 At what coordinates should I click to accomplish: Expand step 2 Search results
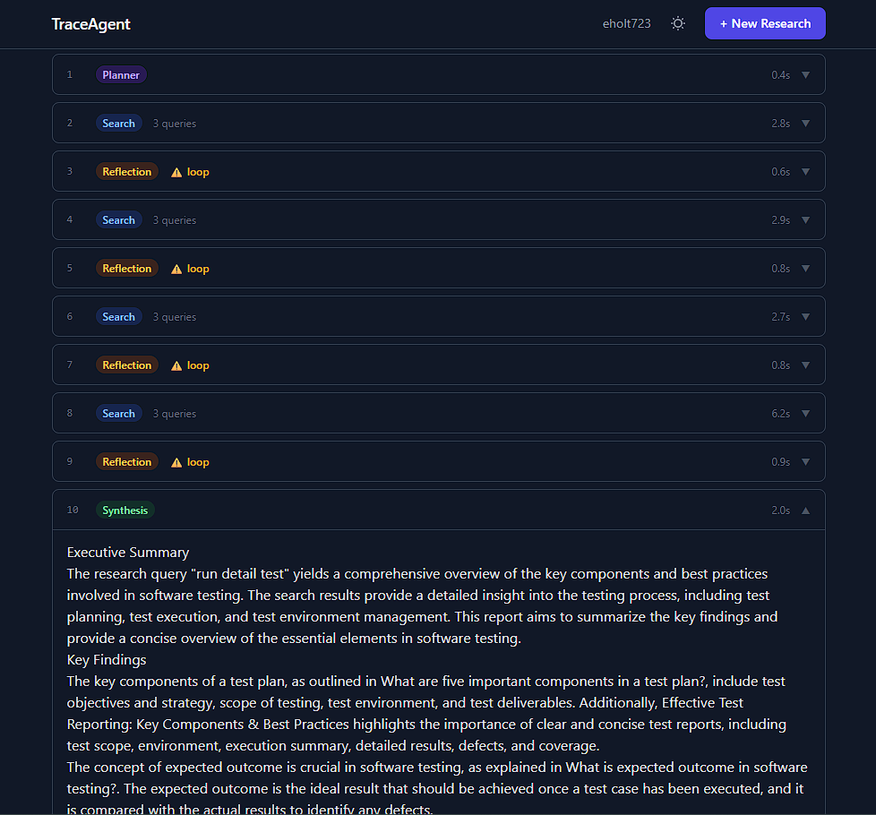[806, 123]
